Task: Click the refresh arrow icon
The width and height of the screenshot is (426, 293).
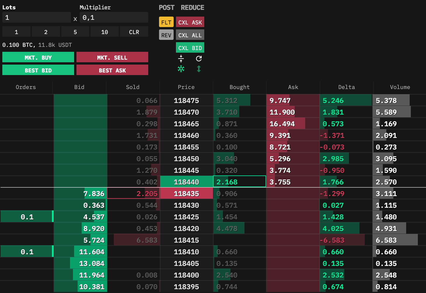Action: click(x=199, y=58)
